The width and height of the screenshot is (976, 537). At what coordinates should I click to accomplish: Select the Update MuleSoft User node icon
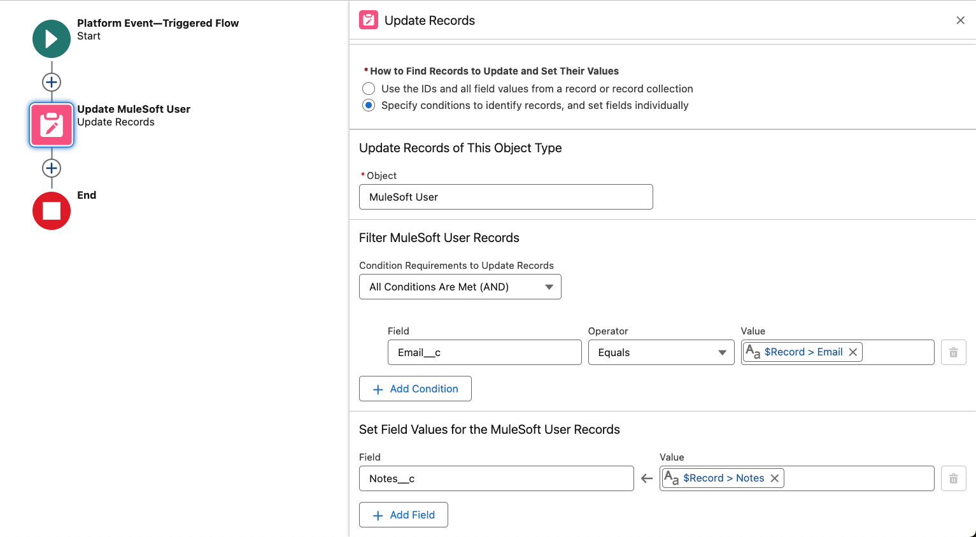[x=51, y=124]
